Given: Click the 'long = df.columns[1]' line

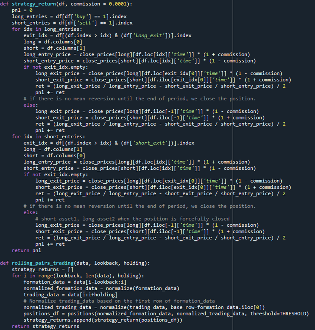Looking at the screenshot, I should point(53,149).
